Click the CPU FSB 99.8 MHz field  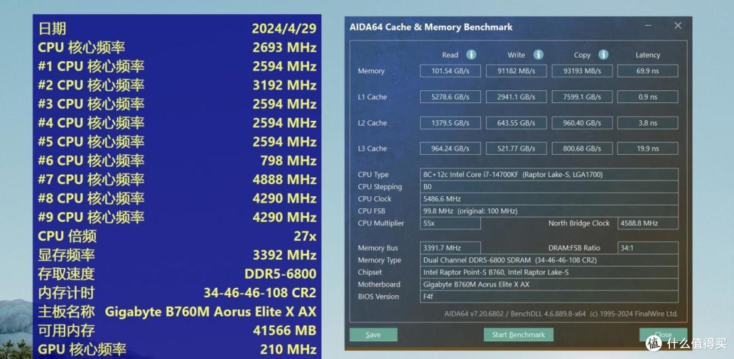pyautogui.click(x=549, y=211)
